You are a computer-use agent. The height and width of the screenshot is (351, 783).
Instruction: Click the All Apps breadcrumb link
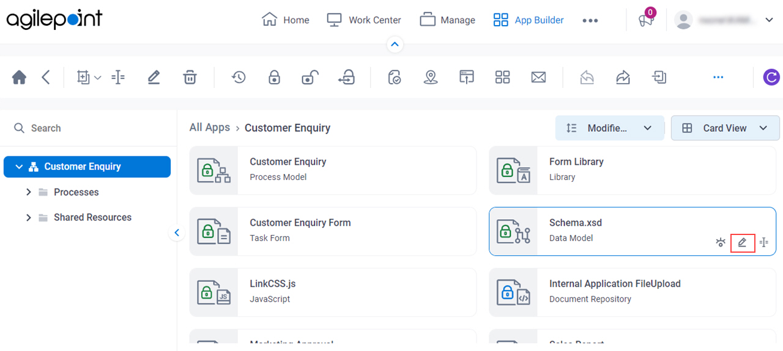(x=210, y=128)
